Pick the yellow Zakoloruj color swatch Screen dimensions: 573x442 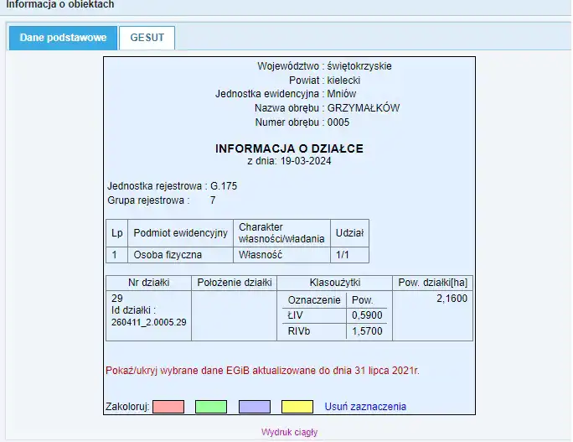coord(297,407)
